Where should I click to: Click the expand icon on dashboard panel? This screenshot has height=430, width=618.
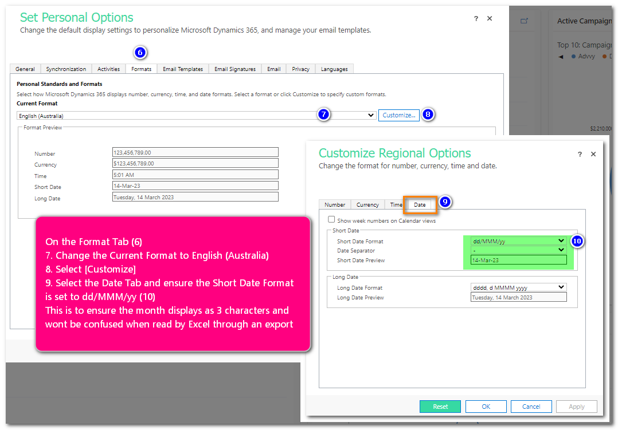tap(524, 21)
